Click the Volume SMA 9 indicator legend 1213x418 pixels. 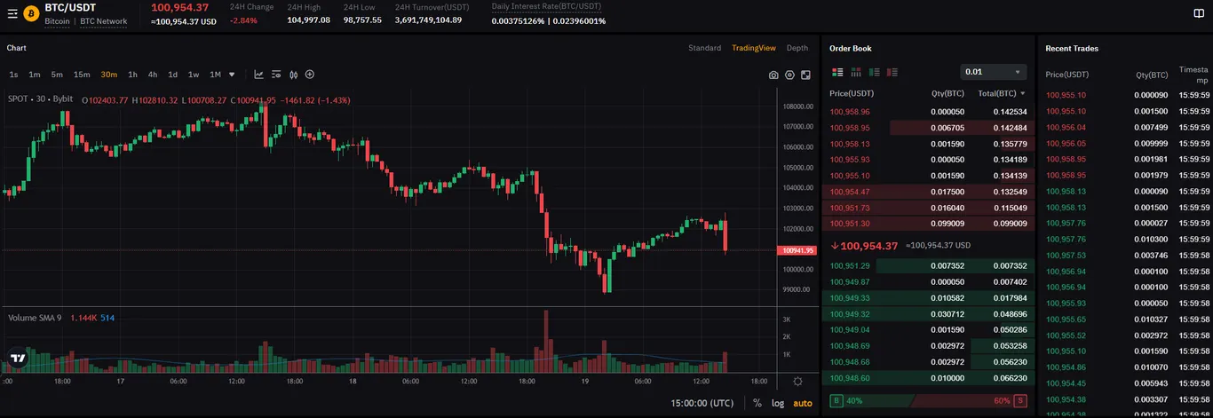(35, 318)
